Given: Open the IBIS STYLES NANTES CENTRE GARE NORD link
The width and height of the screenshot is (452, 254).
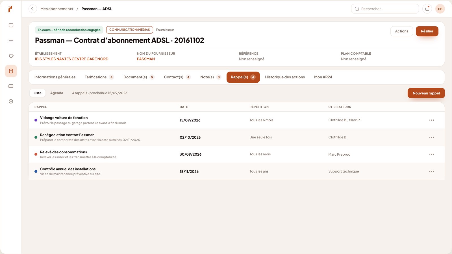Looking at the screenshot, I should coord(72,59).
